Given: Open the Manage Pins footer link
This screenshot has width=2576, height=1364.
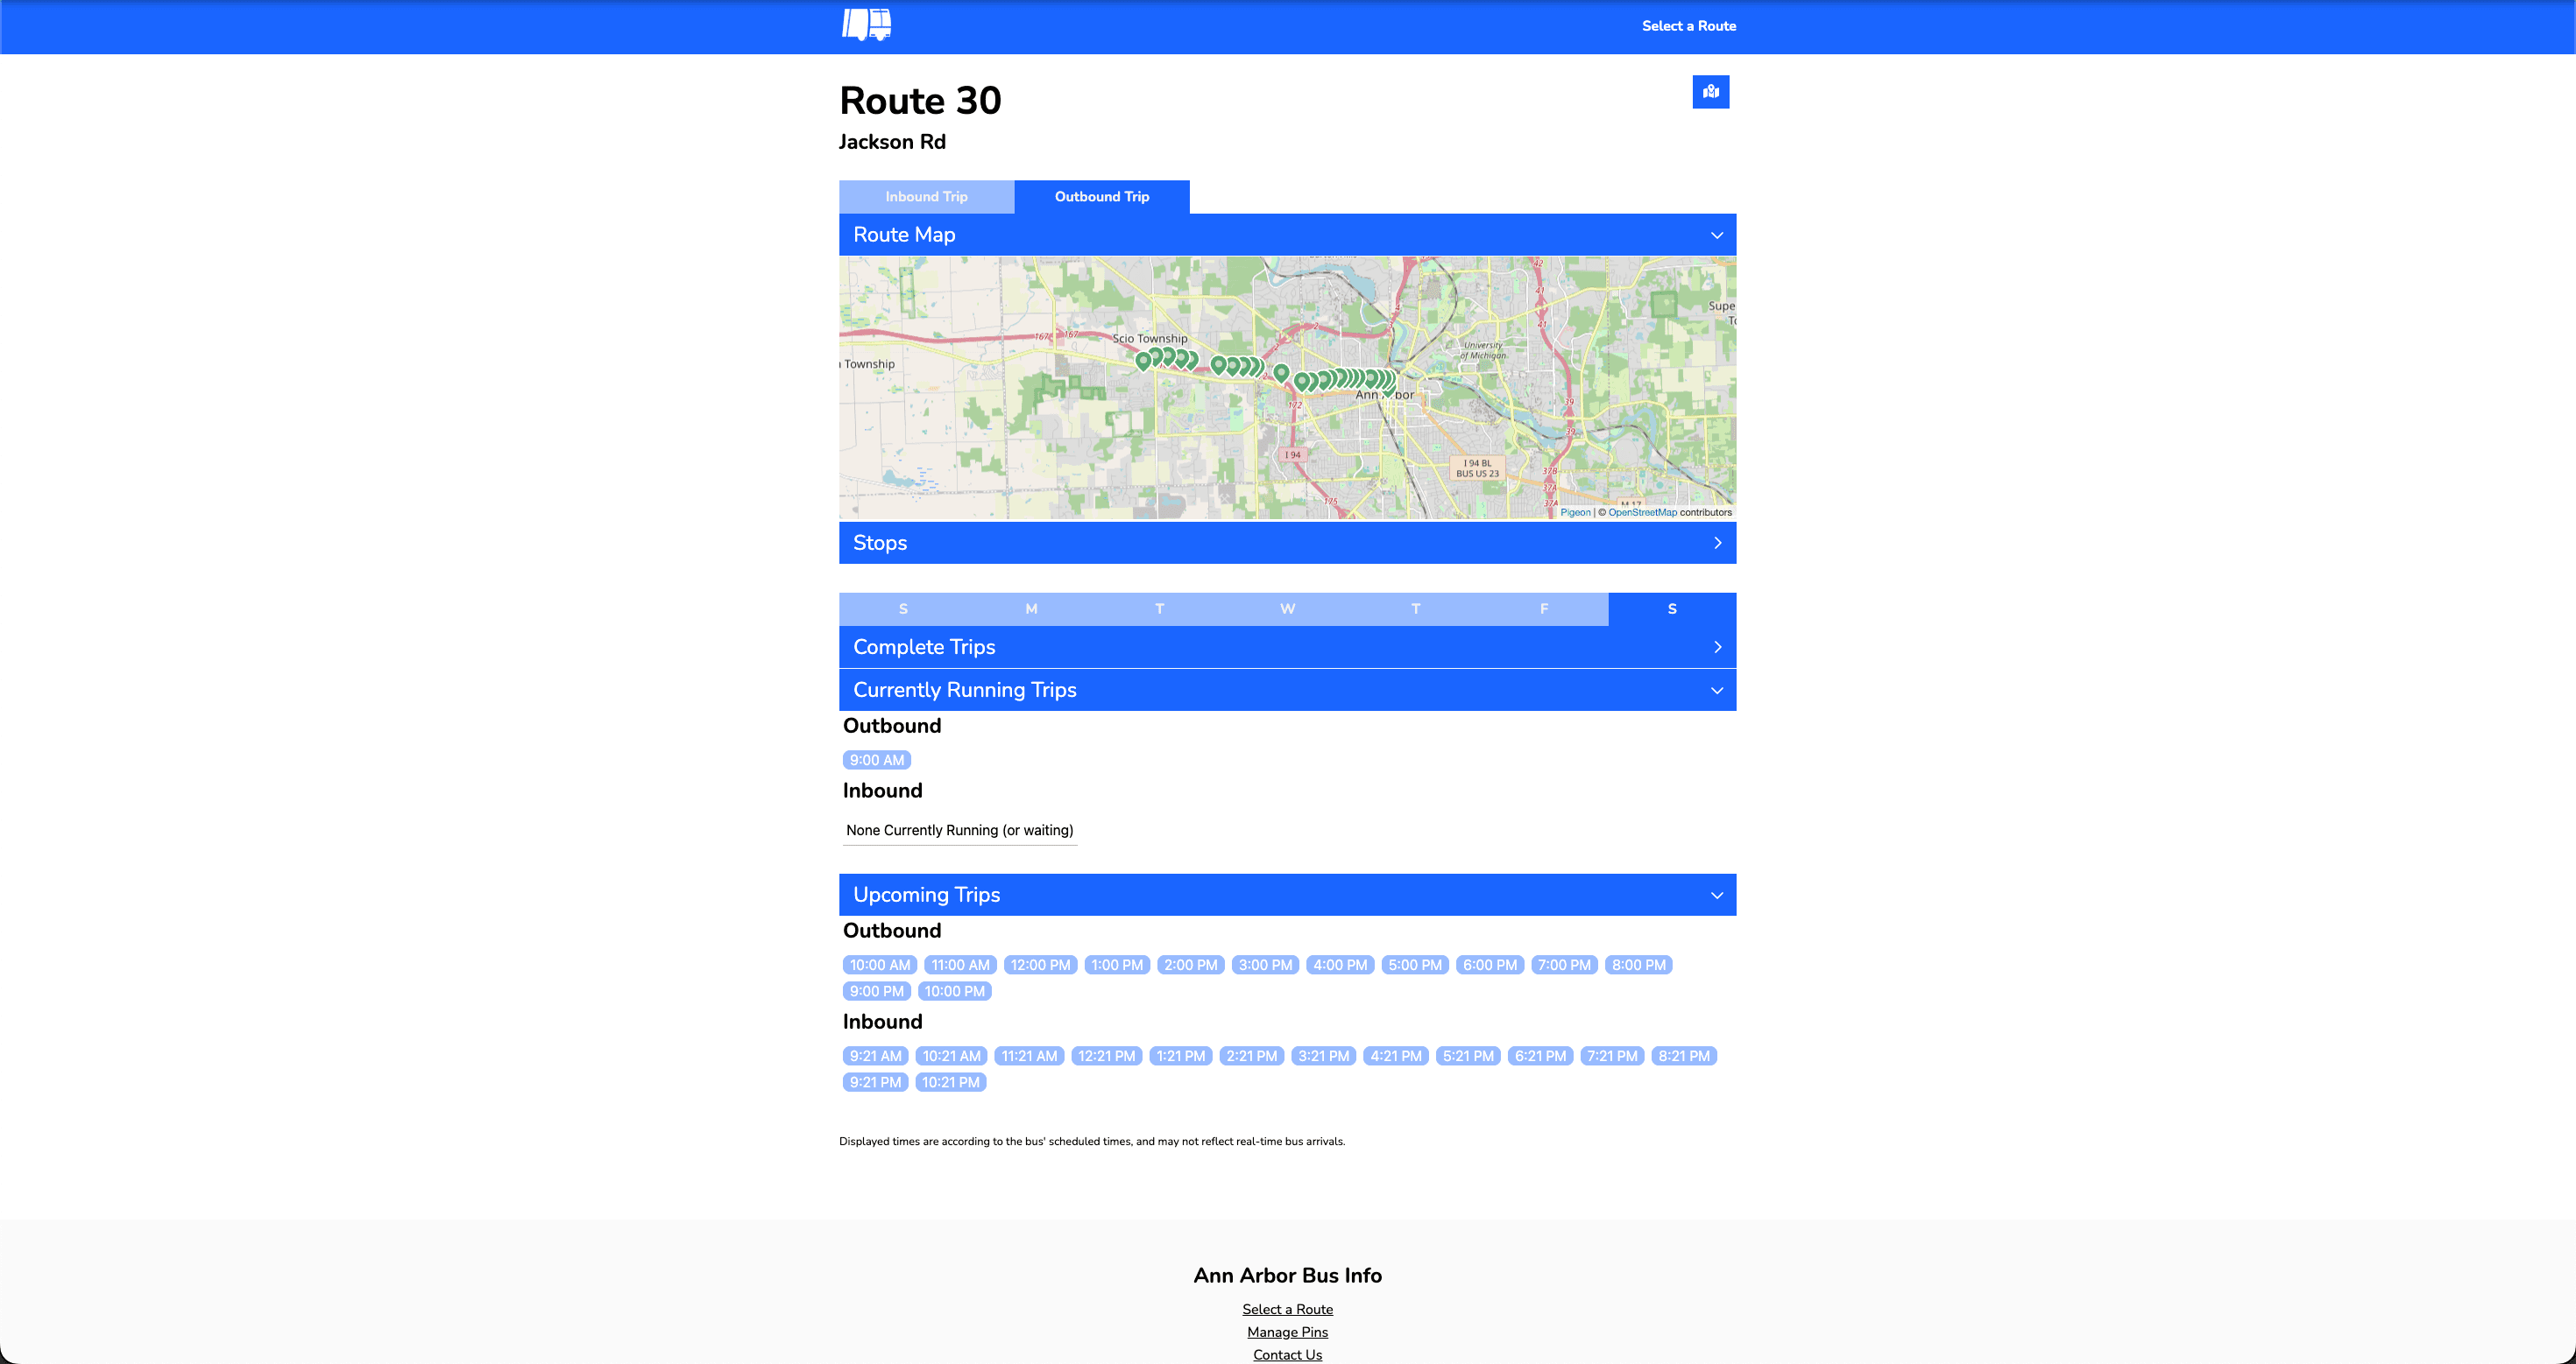Looking at the screenshot, I should pyautogui.click(x=1287, y=1332).
